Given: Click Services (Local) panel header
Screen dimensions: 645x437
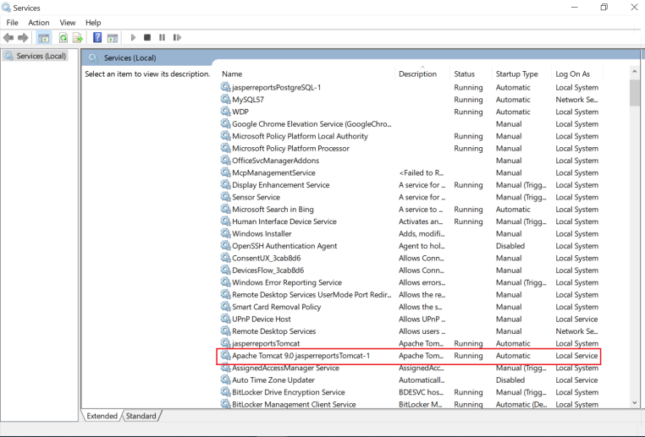Looking at the screenshot, I should [x=130, y=58].
